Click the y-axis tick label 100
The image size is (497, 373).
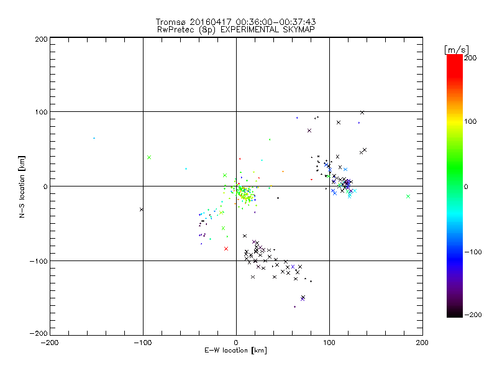pos(41,112)
